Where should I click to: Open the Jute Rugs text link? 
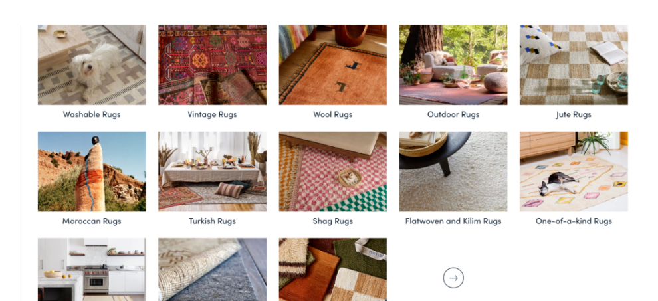[x=574, y=114]
